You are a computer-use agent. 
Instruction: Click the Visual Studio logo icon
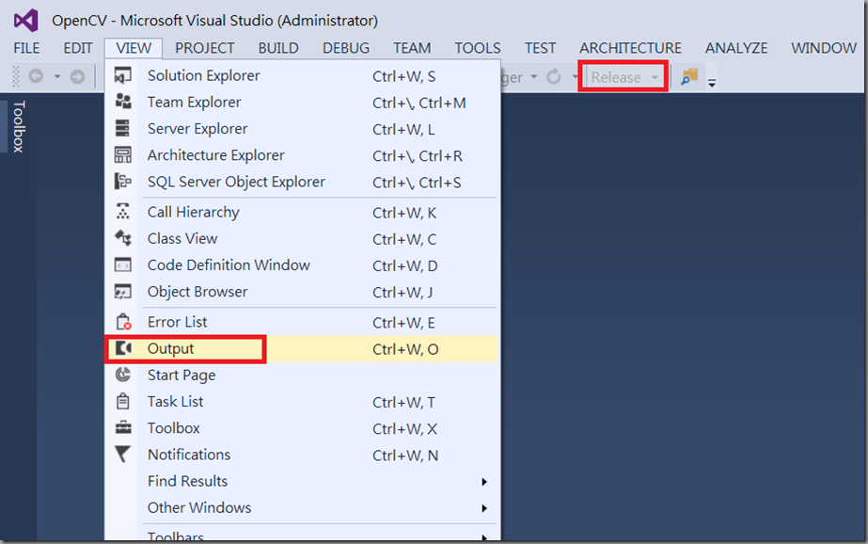(x=26, y=21)
